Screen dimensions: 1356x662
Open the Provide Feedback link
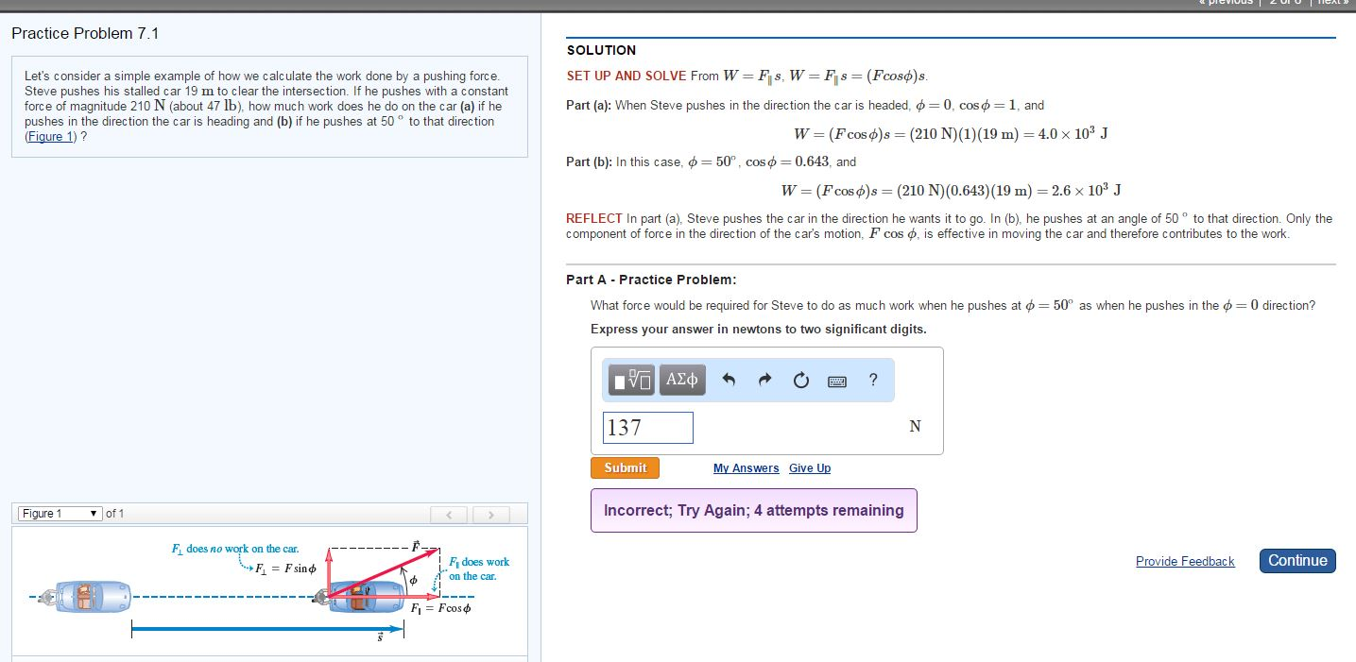click(x=1185, y=561)
